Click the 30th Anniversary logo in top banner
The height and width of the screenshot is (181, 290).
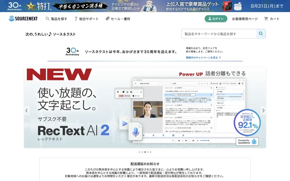pos(14,6)
